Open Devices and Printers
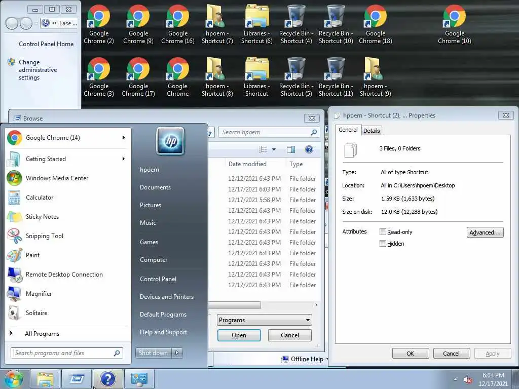 [x=166, y=297]
